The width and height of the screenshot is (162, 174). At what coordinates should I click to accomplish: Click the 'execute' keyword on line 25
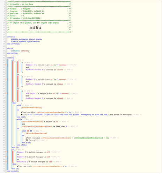click(x=11, y=58)
